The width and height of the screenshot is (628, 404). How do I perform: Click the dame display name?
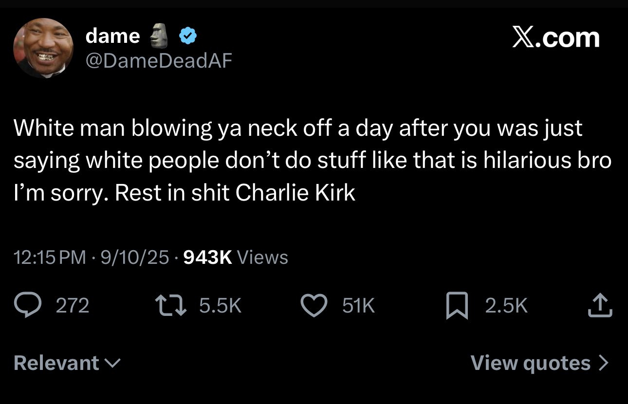pos(113,36)
